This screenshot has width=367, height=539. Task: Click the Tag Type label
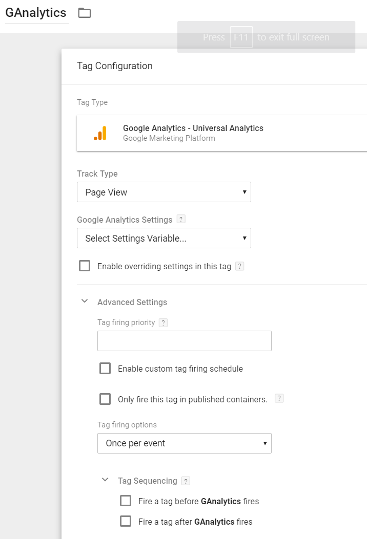coord(92,102)
